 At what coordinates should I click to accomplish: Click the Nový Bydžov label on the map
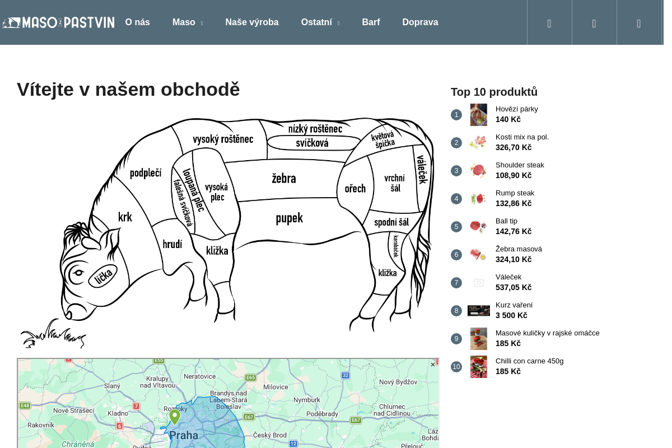pos(398,382)
